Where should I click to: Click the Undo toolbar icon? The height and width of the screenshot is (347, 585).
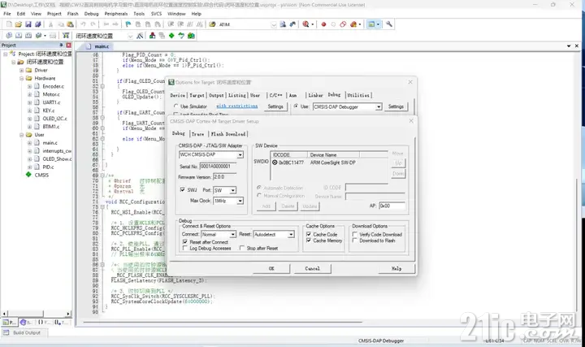[83, 24]
